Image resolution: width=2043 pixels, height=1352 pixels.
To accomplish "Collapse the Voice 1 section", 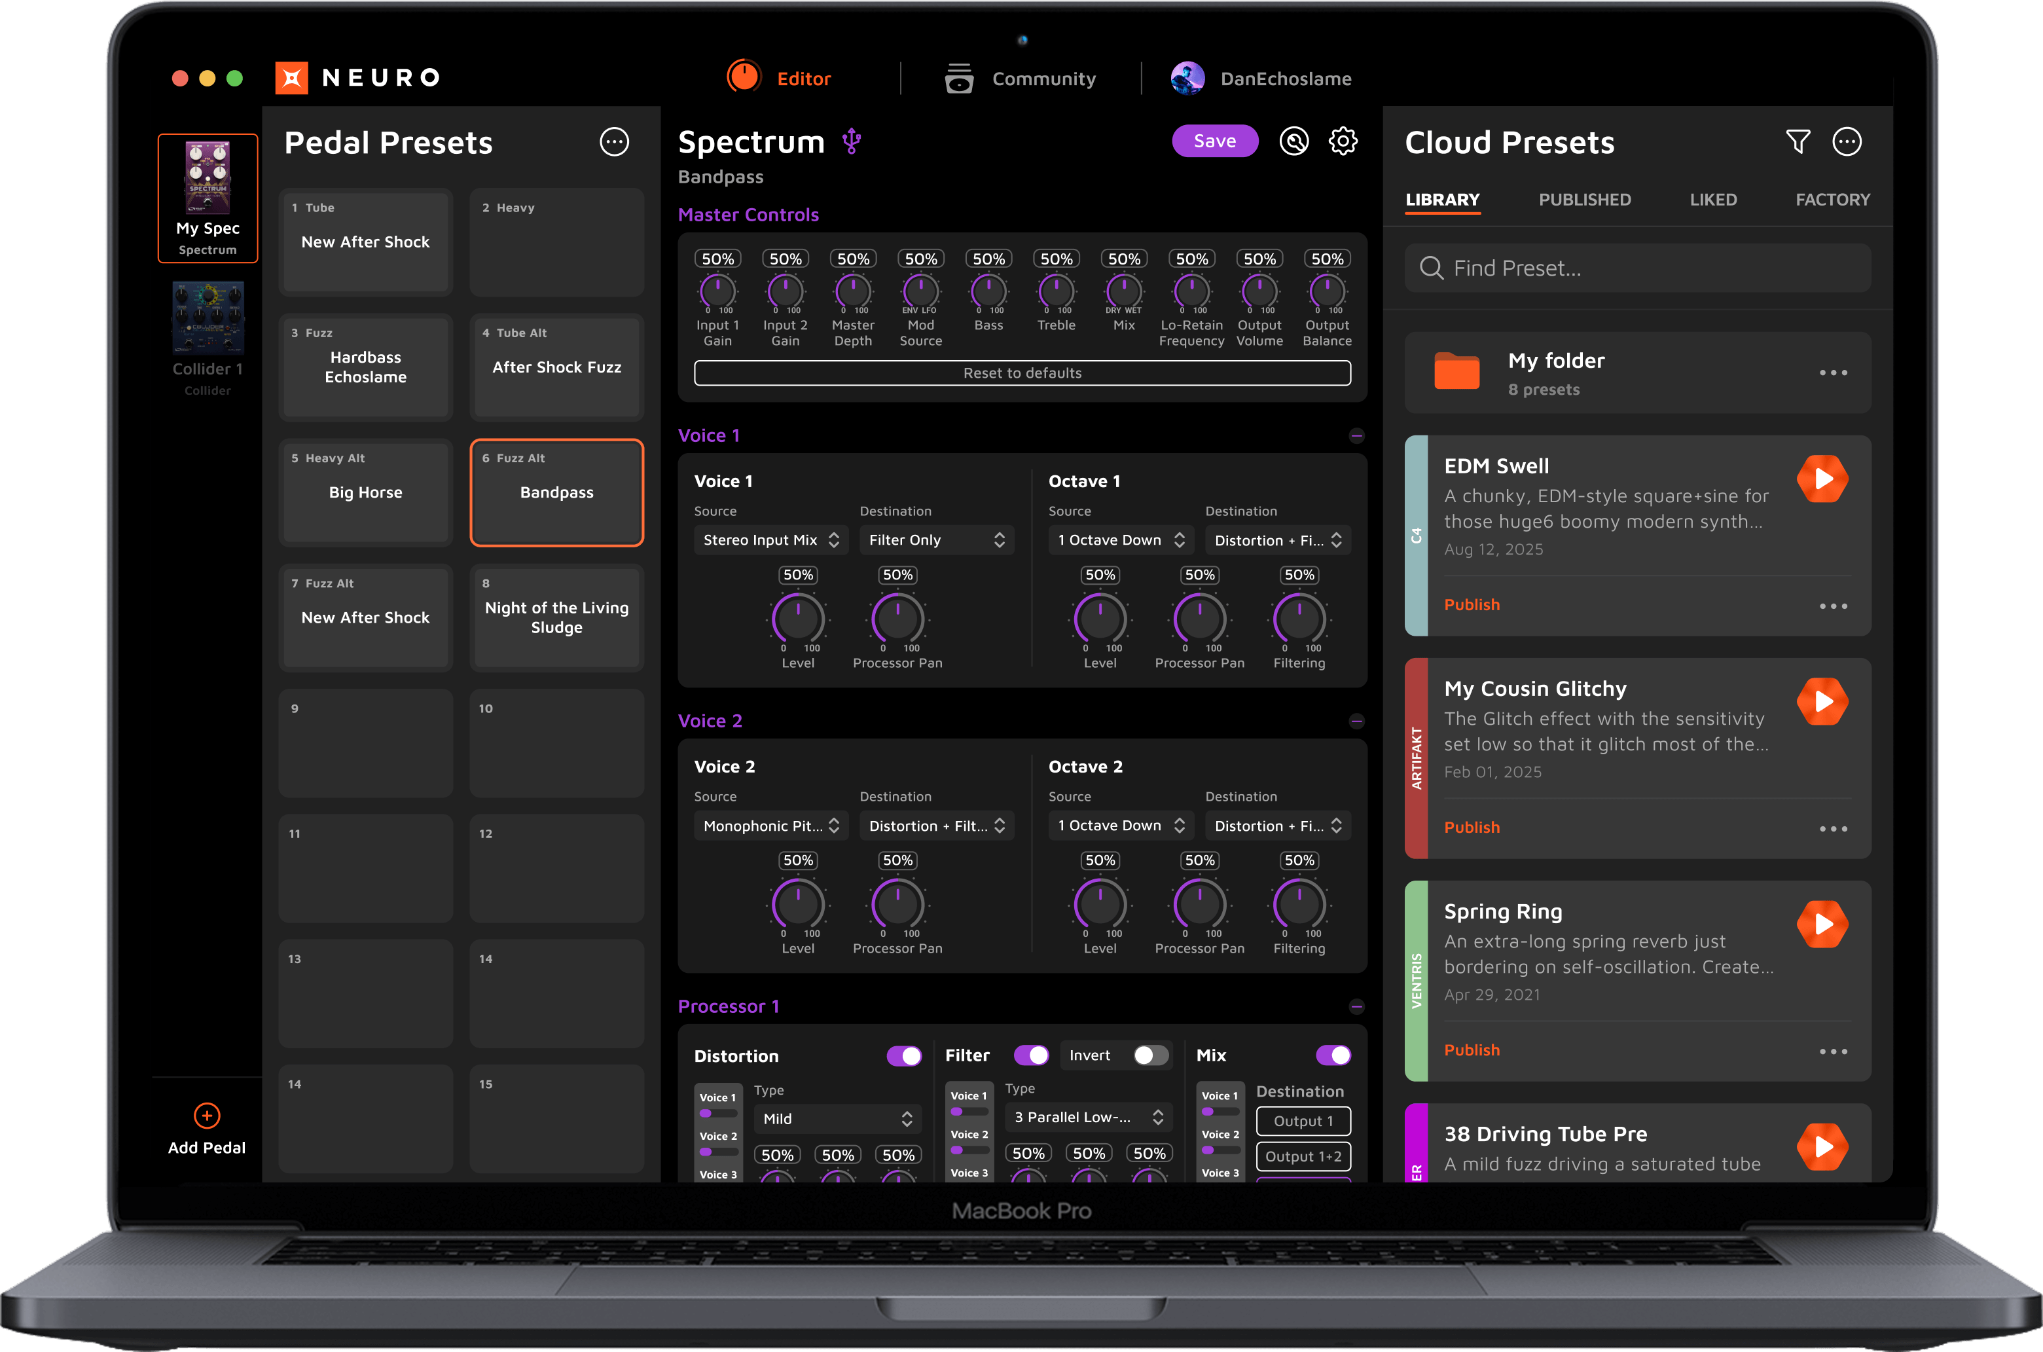I will point(1356,436).
